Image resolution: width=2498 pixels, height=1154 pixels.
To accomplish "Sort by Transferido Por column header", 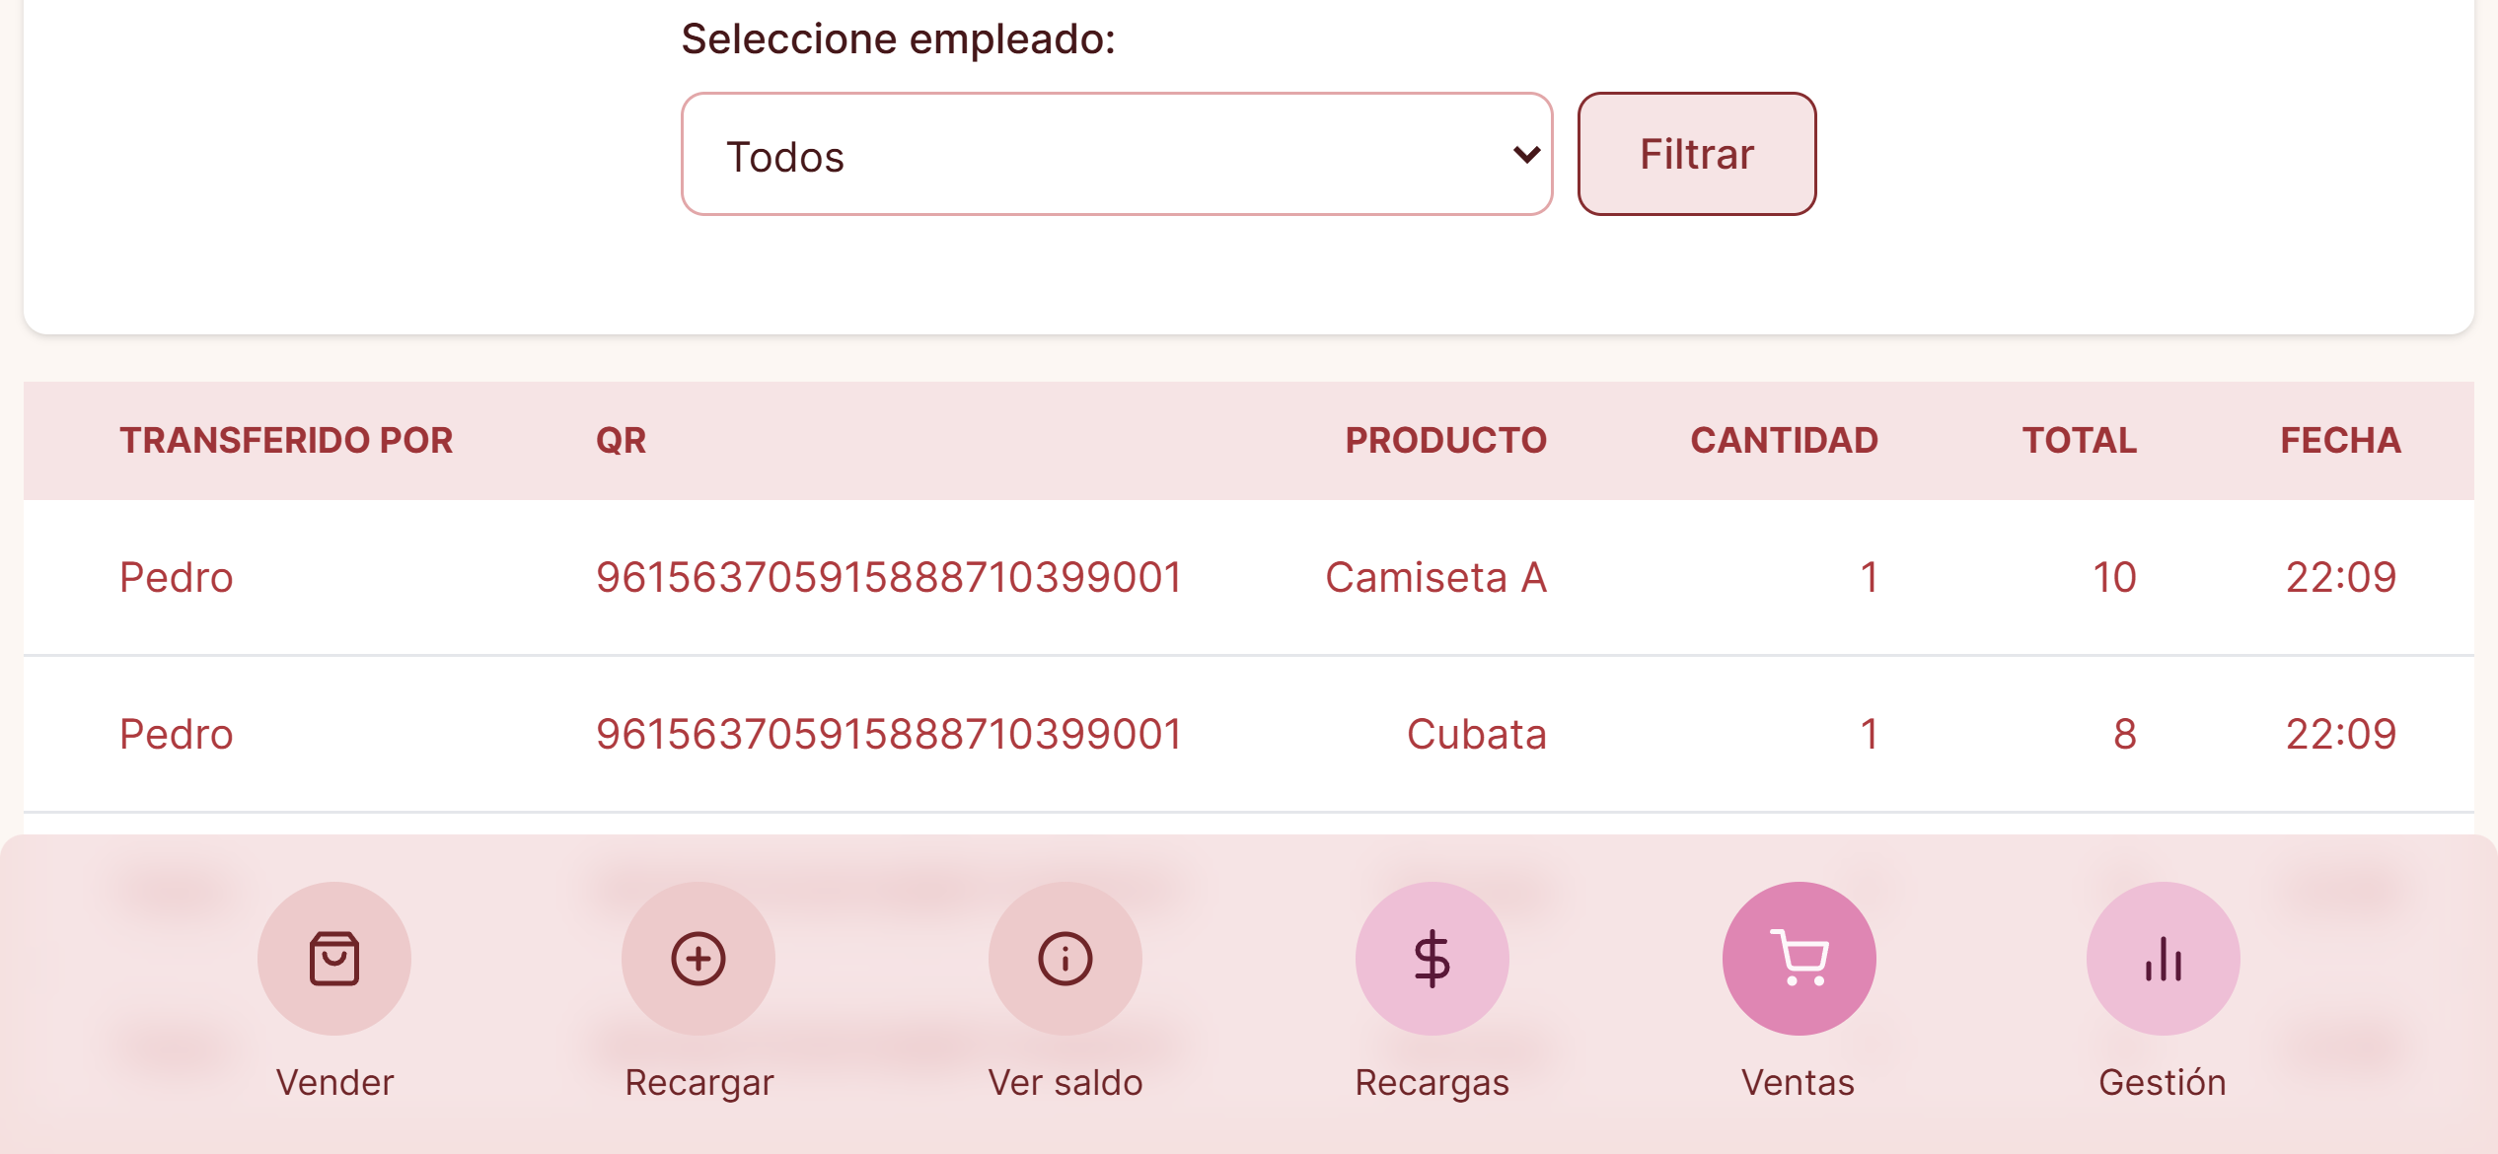I will point(286,440).
